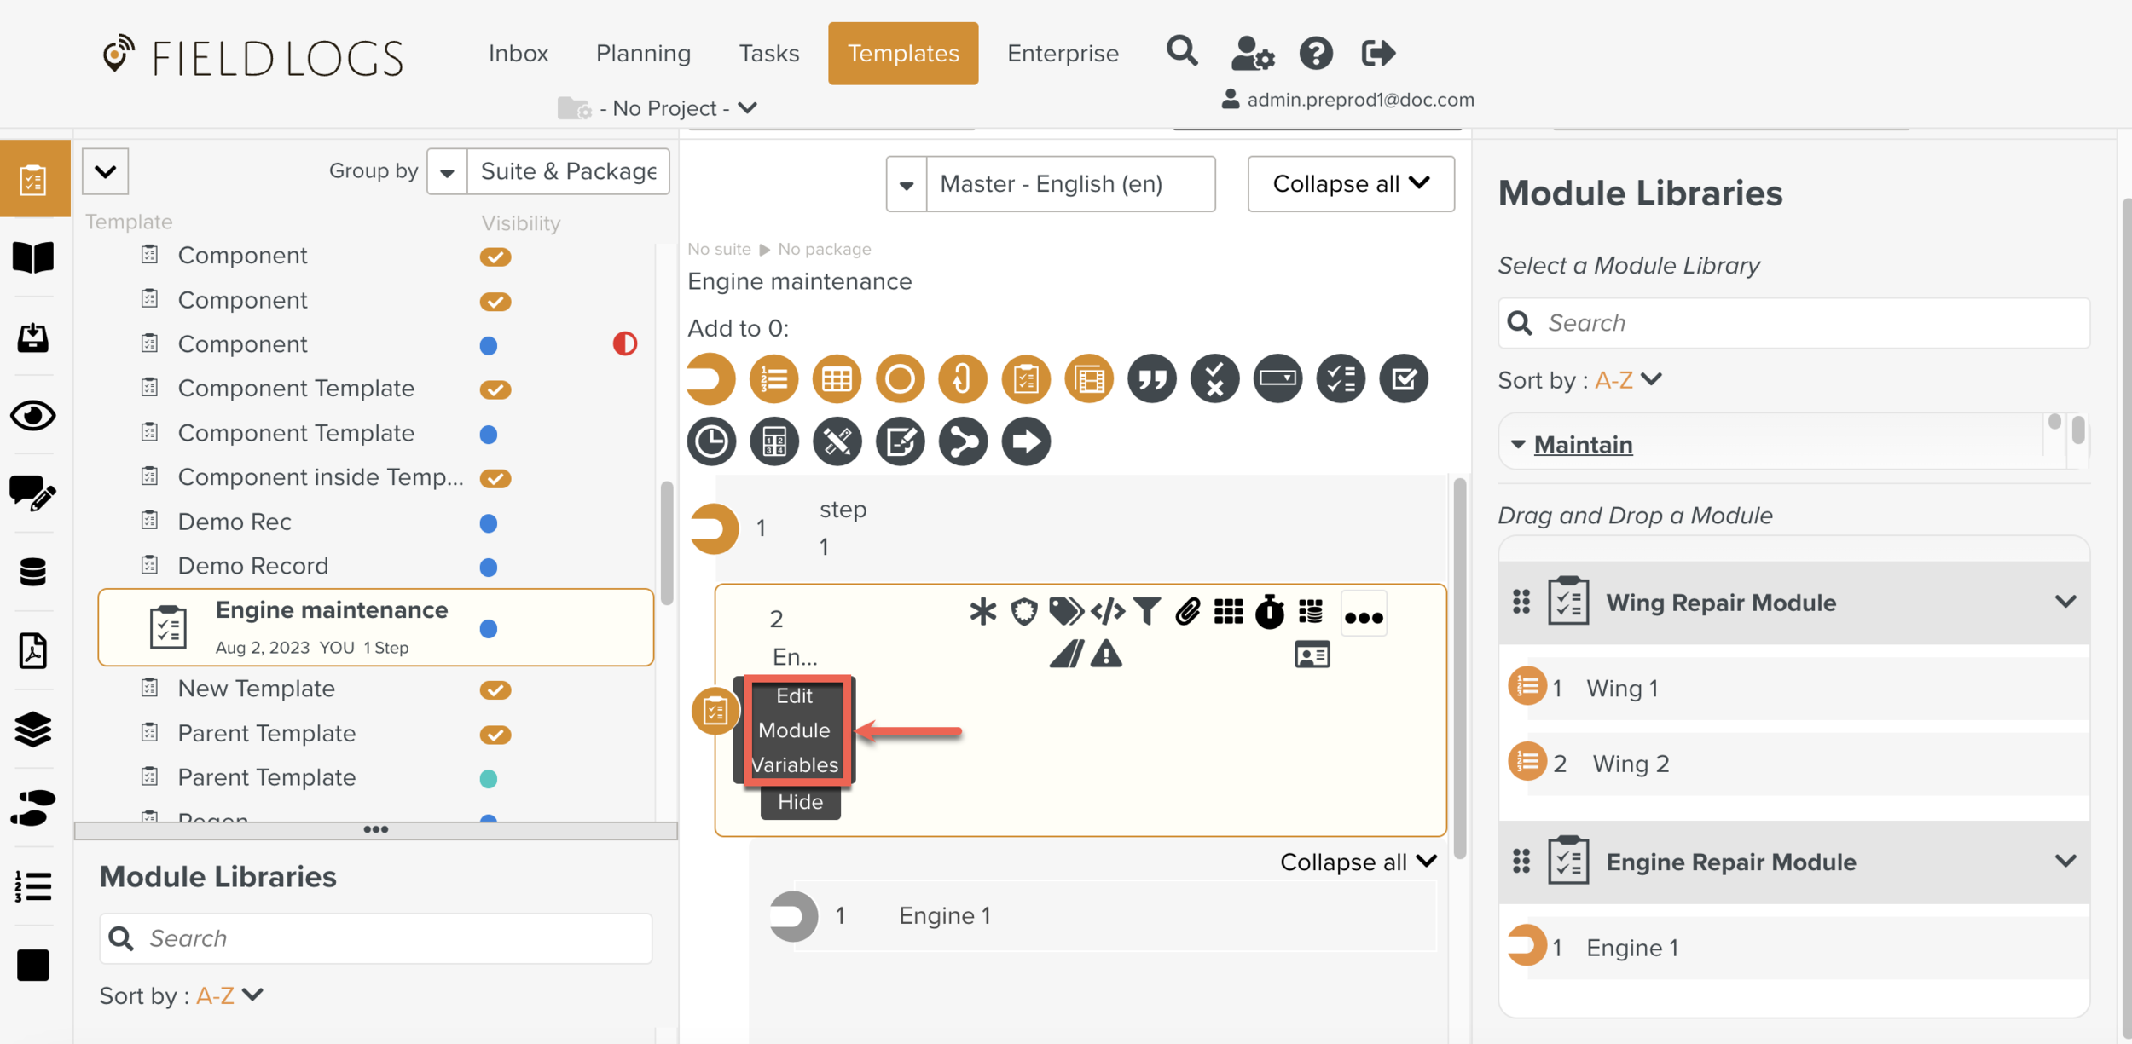
Task: Click the filter funnel icon on the module
Action: [1147, 611]
